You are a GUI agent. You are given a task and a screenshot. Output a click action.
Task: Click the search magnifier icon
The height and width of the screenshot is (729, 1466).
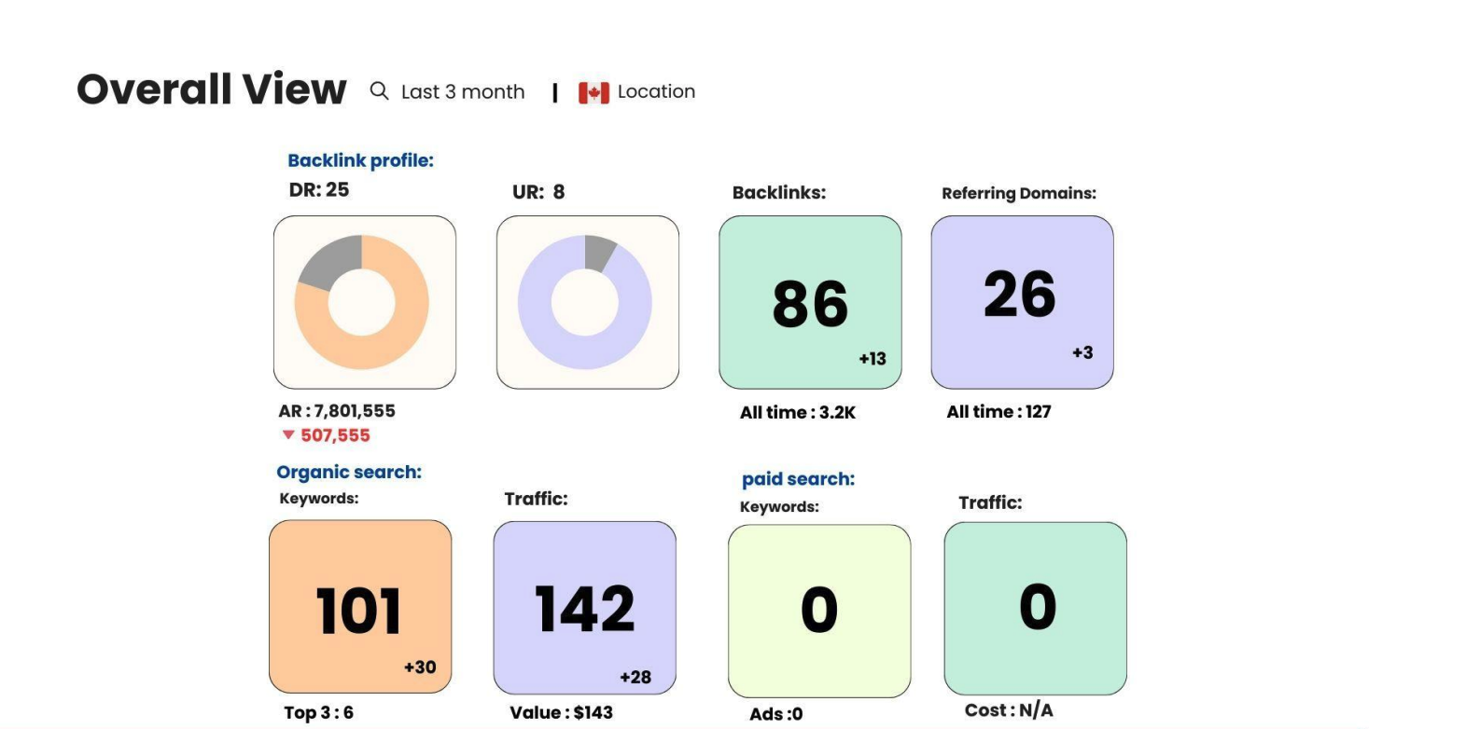(x=379, y=90)
